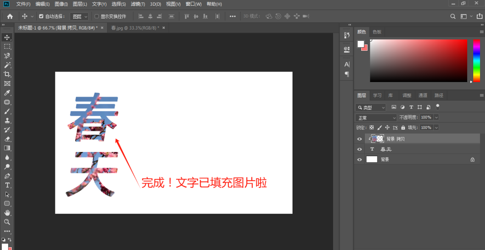
Task: Switch to the 春.jpg document tab
Action: 135,28
